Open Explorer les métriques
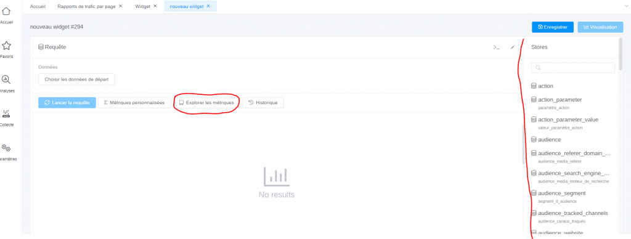Image resolution: width=631 pixels, height=239 pixels. [x=206, y=103]
